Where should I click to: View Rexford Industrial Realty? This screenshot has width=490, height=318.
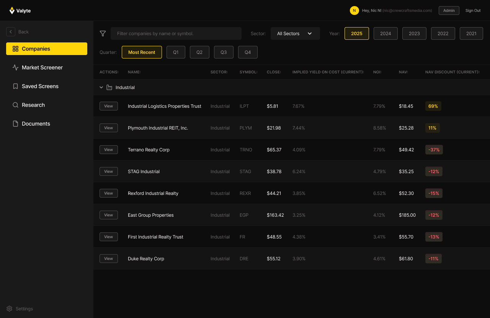pyautogui.click(x=109, y=193)
